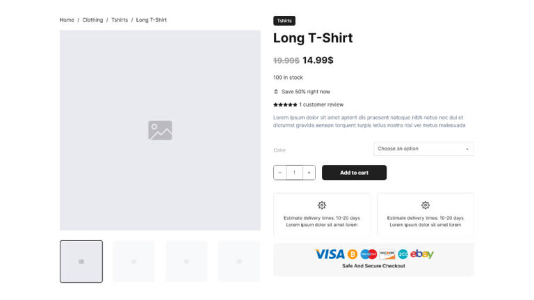Open the Color 'Choose an option' dropdown

[423, 149]
